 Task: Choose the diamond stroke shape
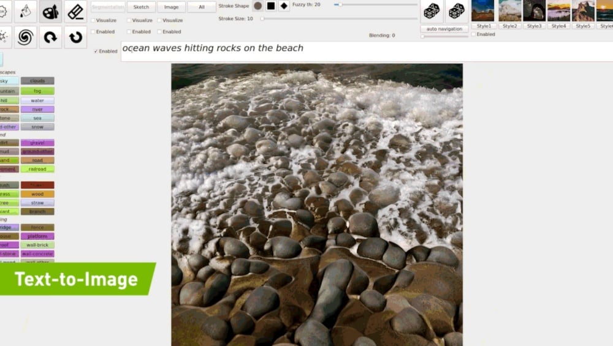(284, 6)
